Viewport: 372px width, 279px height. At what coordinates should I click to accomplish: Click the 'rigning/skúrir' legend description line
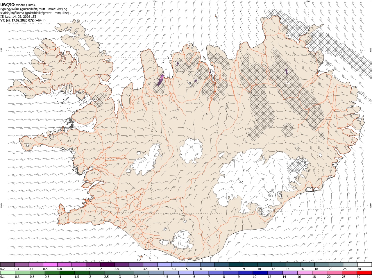click(x=34, y=9)
